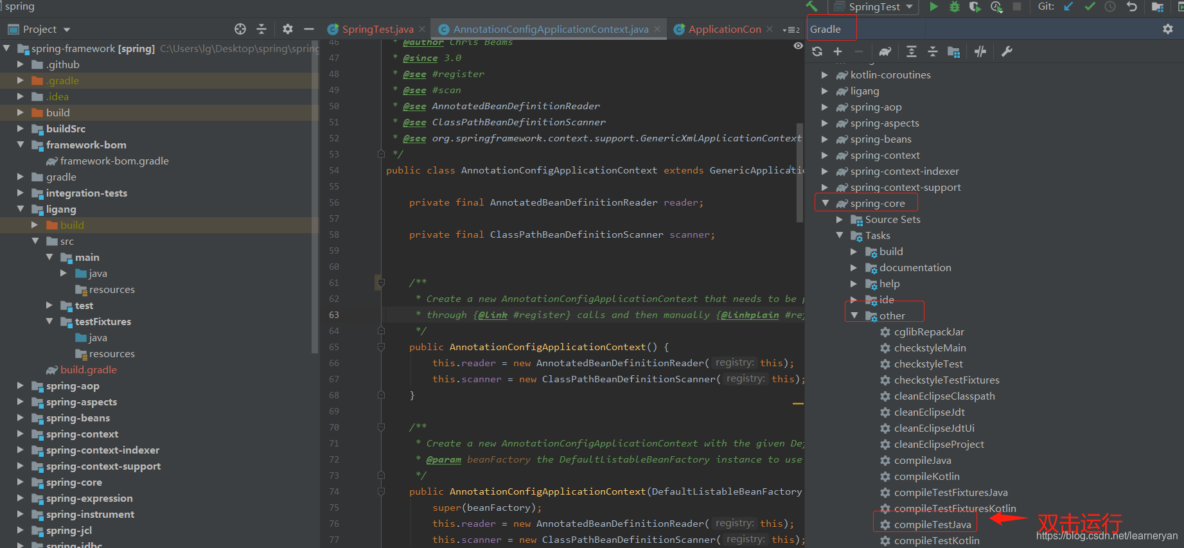Collapse all in Project panel
The height and width of the screenshot is (548, 1184).
(261, 29)
